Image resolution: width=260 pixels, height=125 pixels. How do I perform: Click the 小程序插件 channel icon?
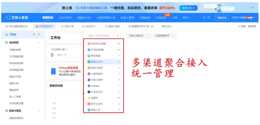point(89,74)
